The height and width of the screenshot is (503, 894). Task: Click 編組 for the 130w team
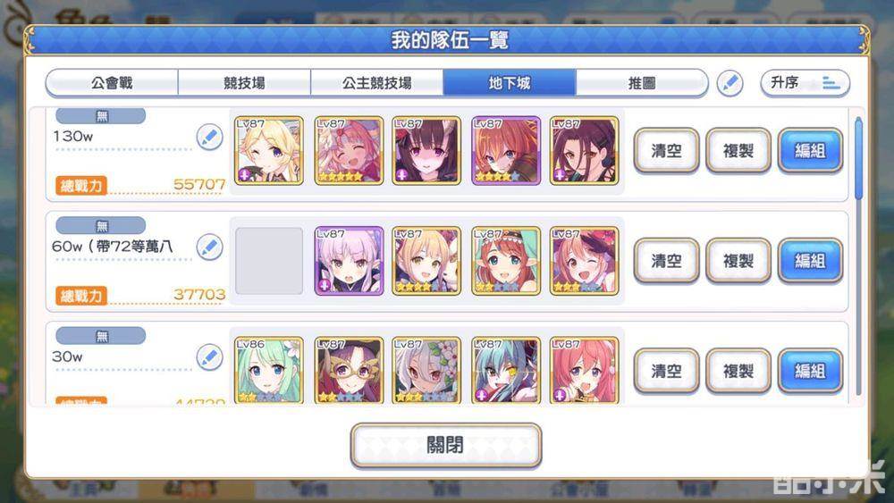click(810, 151)
